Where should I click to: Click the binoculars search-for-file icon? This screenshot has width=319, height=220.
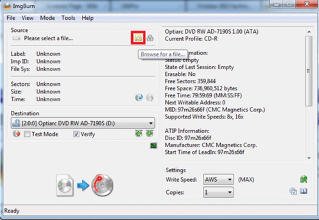point(150,38)
